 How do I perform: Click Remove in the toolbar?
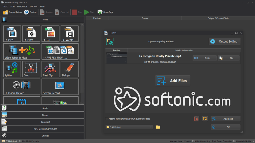(46, 12)
